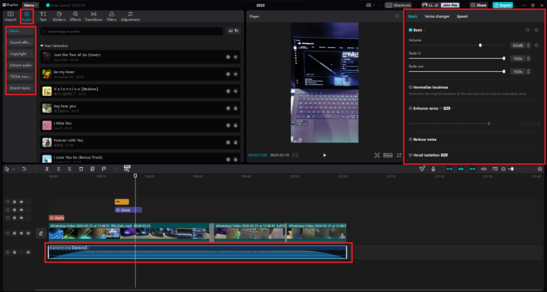This screenshot has width=547, height=292.
Task: Favorite the song 'be my lover'
Action: pos(228,73)
